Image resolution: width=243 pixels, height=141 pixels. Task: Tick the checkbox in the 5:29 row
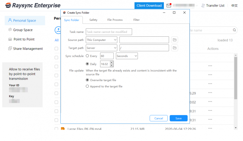coord(56,93)
